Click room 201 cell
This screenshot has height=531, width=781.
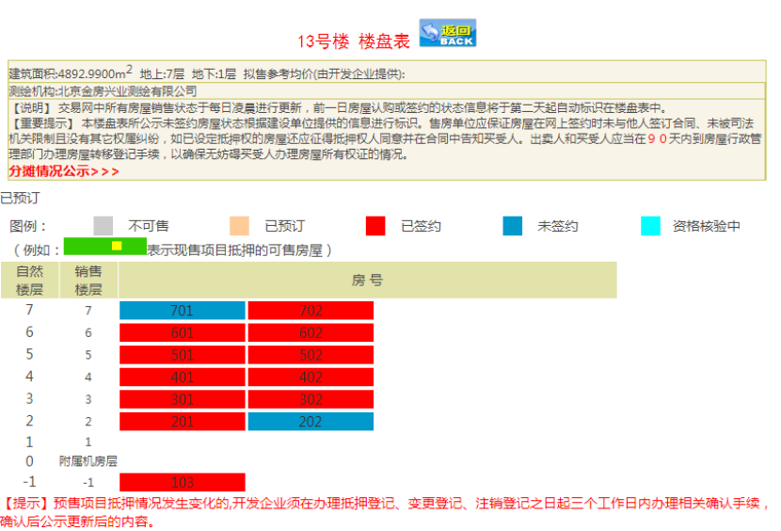183,421
